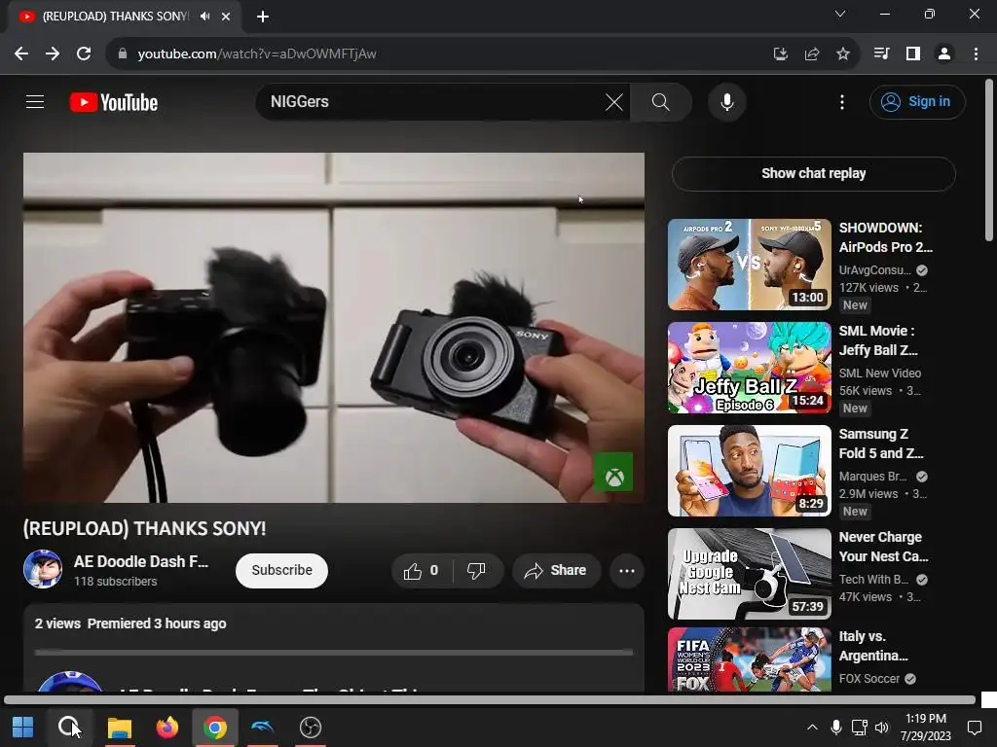The image size is (997, 747).
Task: Go back in the browser
Action: click(x=21, y=54)
